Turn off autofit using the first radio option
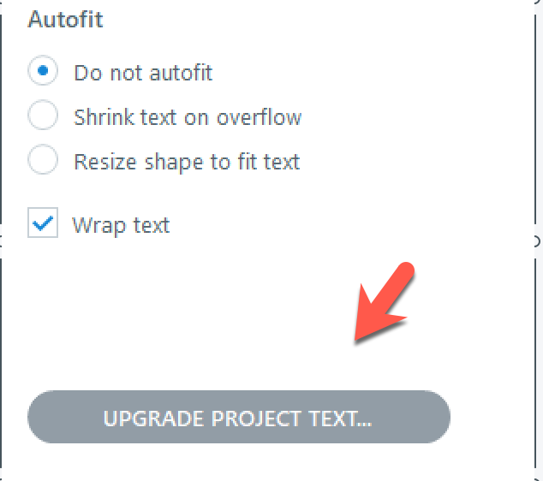Image resolution: width=543 pixels, height=481 pixels. [x=43, y=72]
